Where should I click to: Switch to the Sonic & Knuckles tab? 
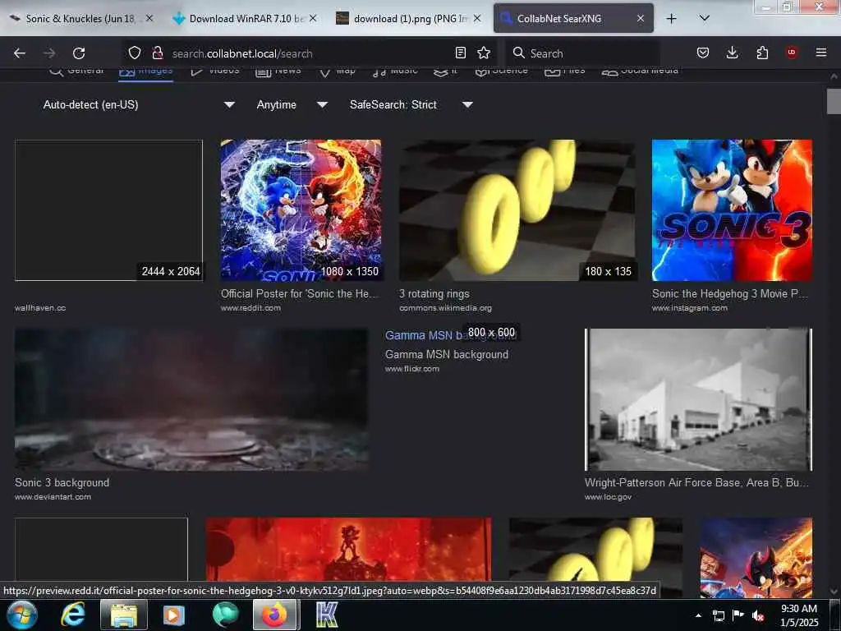[x=80, y=18]
